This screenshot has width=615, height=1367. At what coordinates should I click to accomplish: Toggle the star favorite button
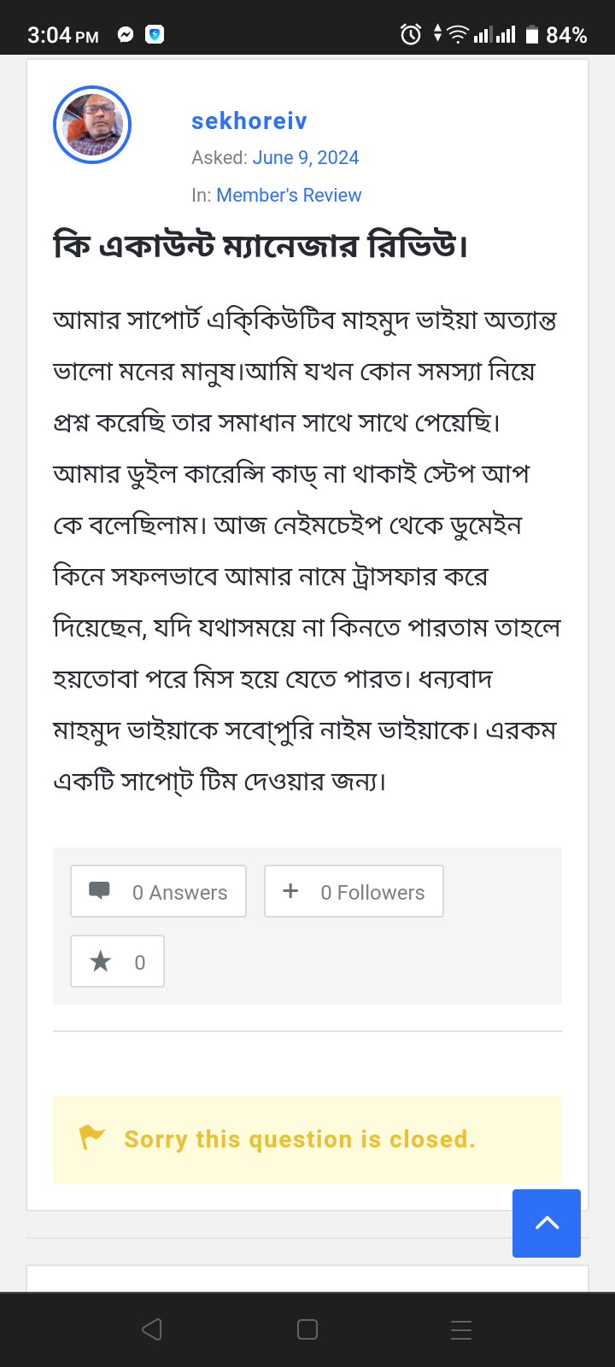coord(117,962)
